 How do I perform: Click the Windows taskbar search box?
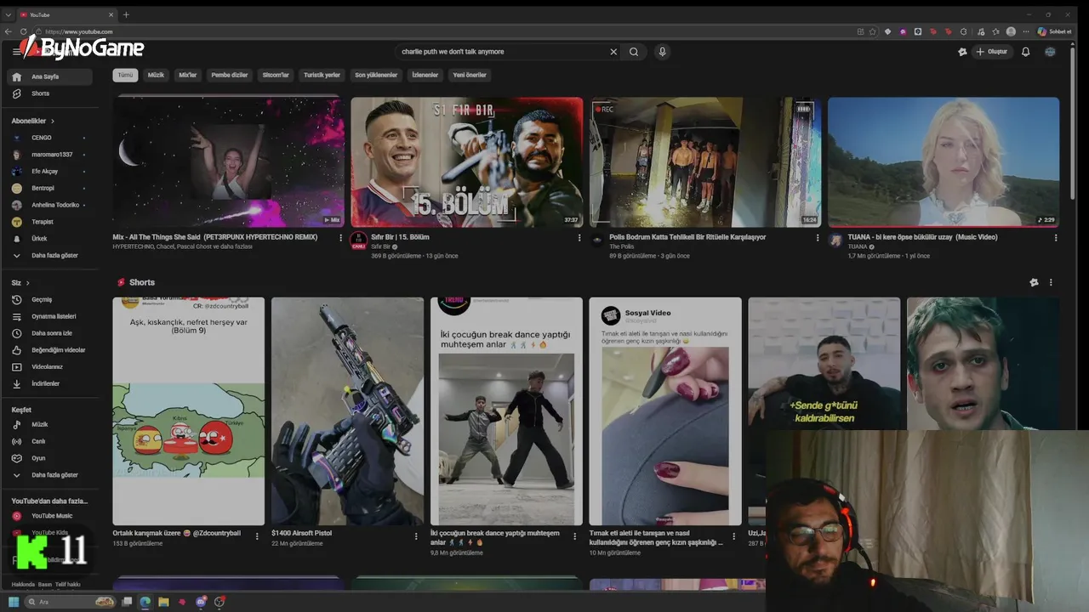tap(70, 602)
